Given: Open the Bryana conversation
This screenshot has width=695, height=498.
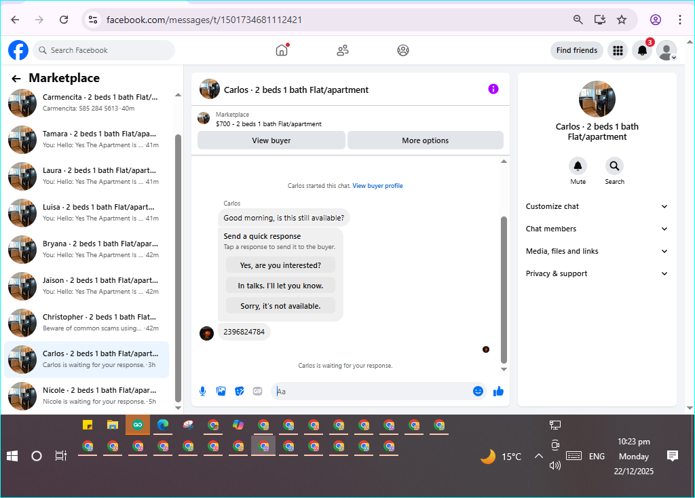Looking at the screenshot, I should [87, 249].
